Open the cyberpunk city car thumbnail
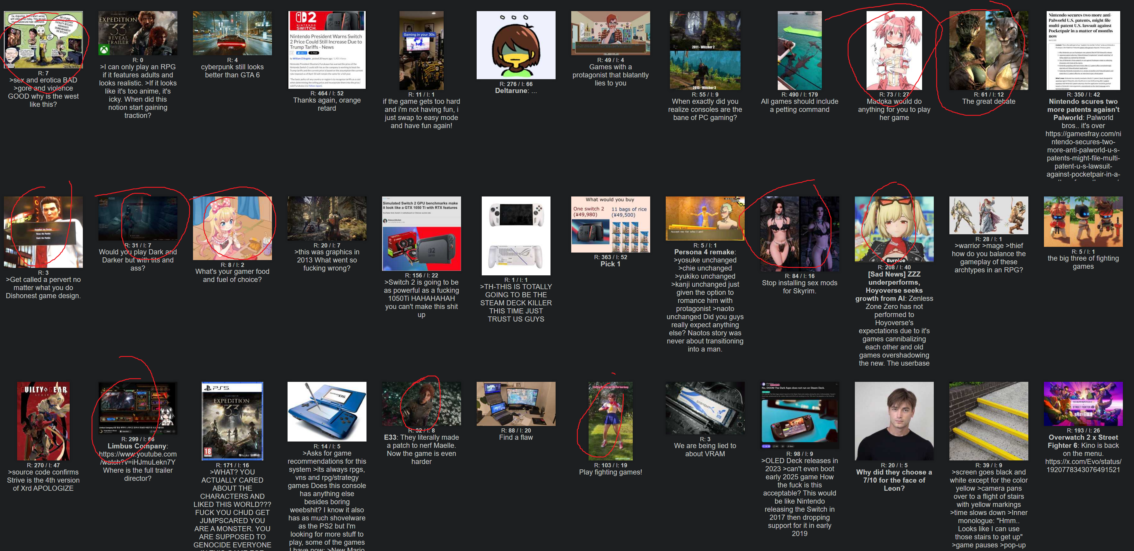 tap(232, 33)
